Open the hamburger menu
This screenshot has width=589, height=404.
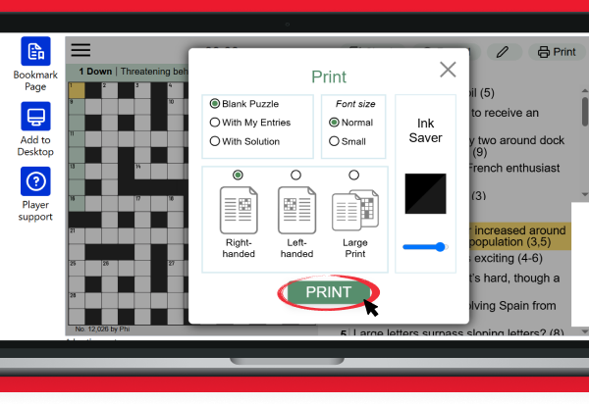point(80,50)
